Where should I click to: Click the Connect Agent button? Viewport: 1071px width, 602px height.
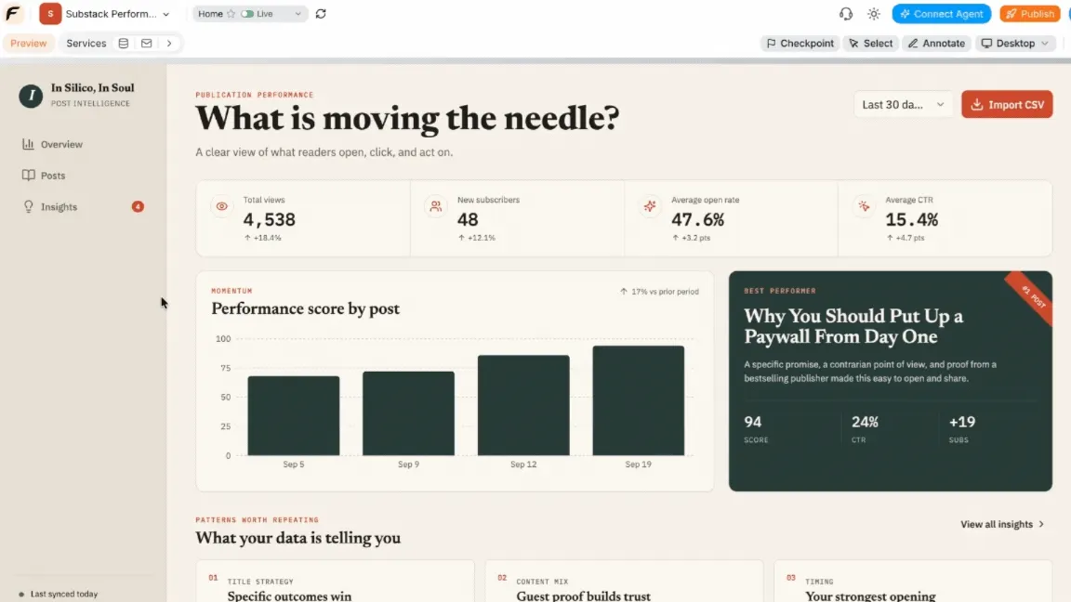click(x=941, y=14)
